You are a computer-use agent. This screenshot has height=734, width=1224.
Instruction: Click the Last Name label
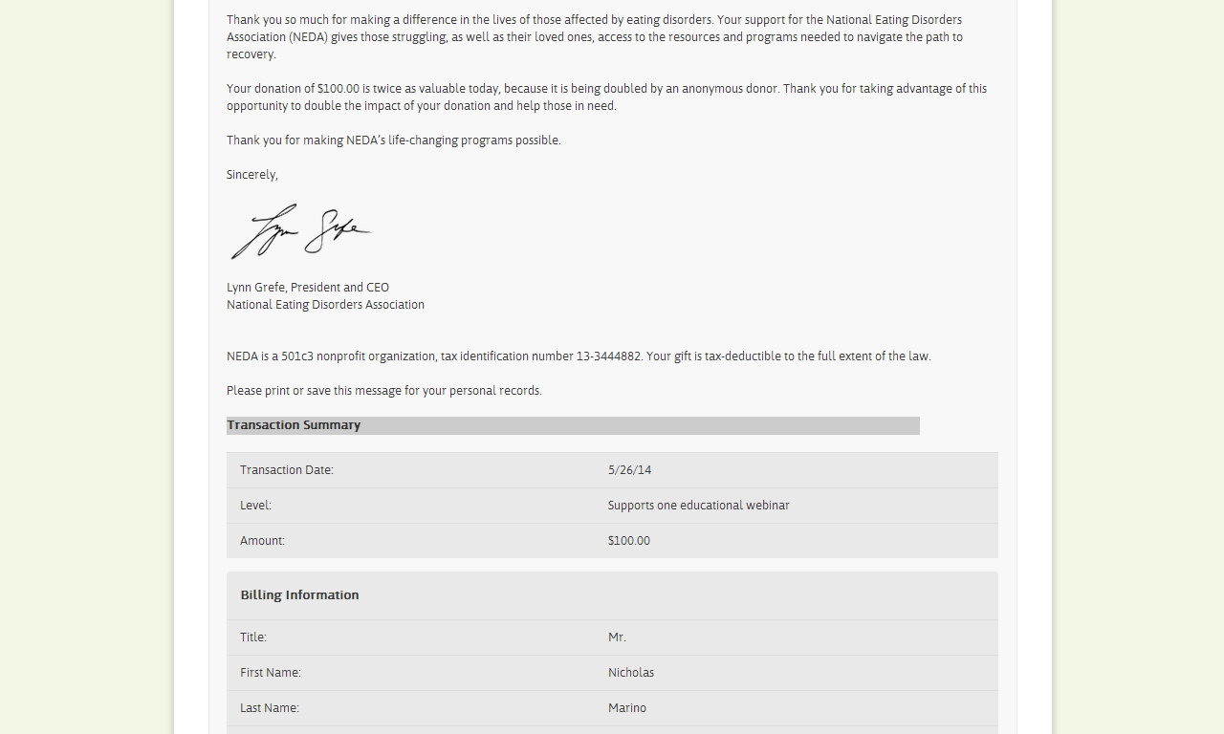(270, 708)
